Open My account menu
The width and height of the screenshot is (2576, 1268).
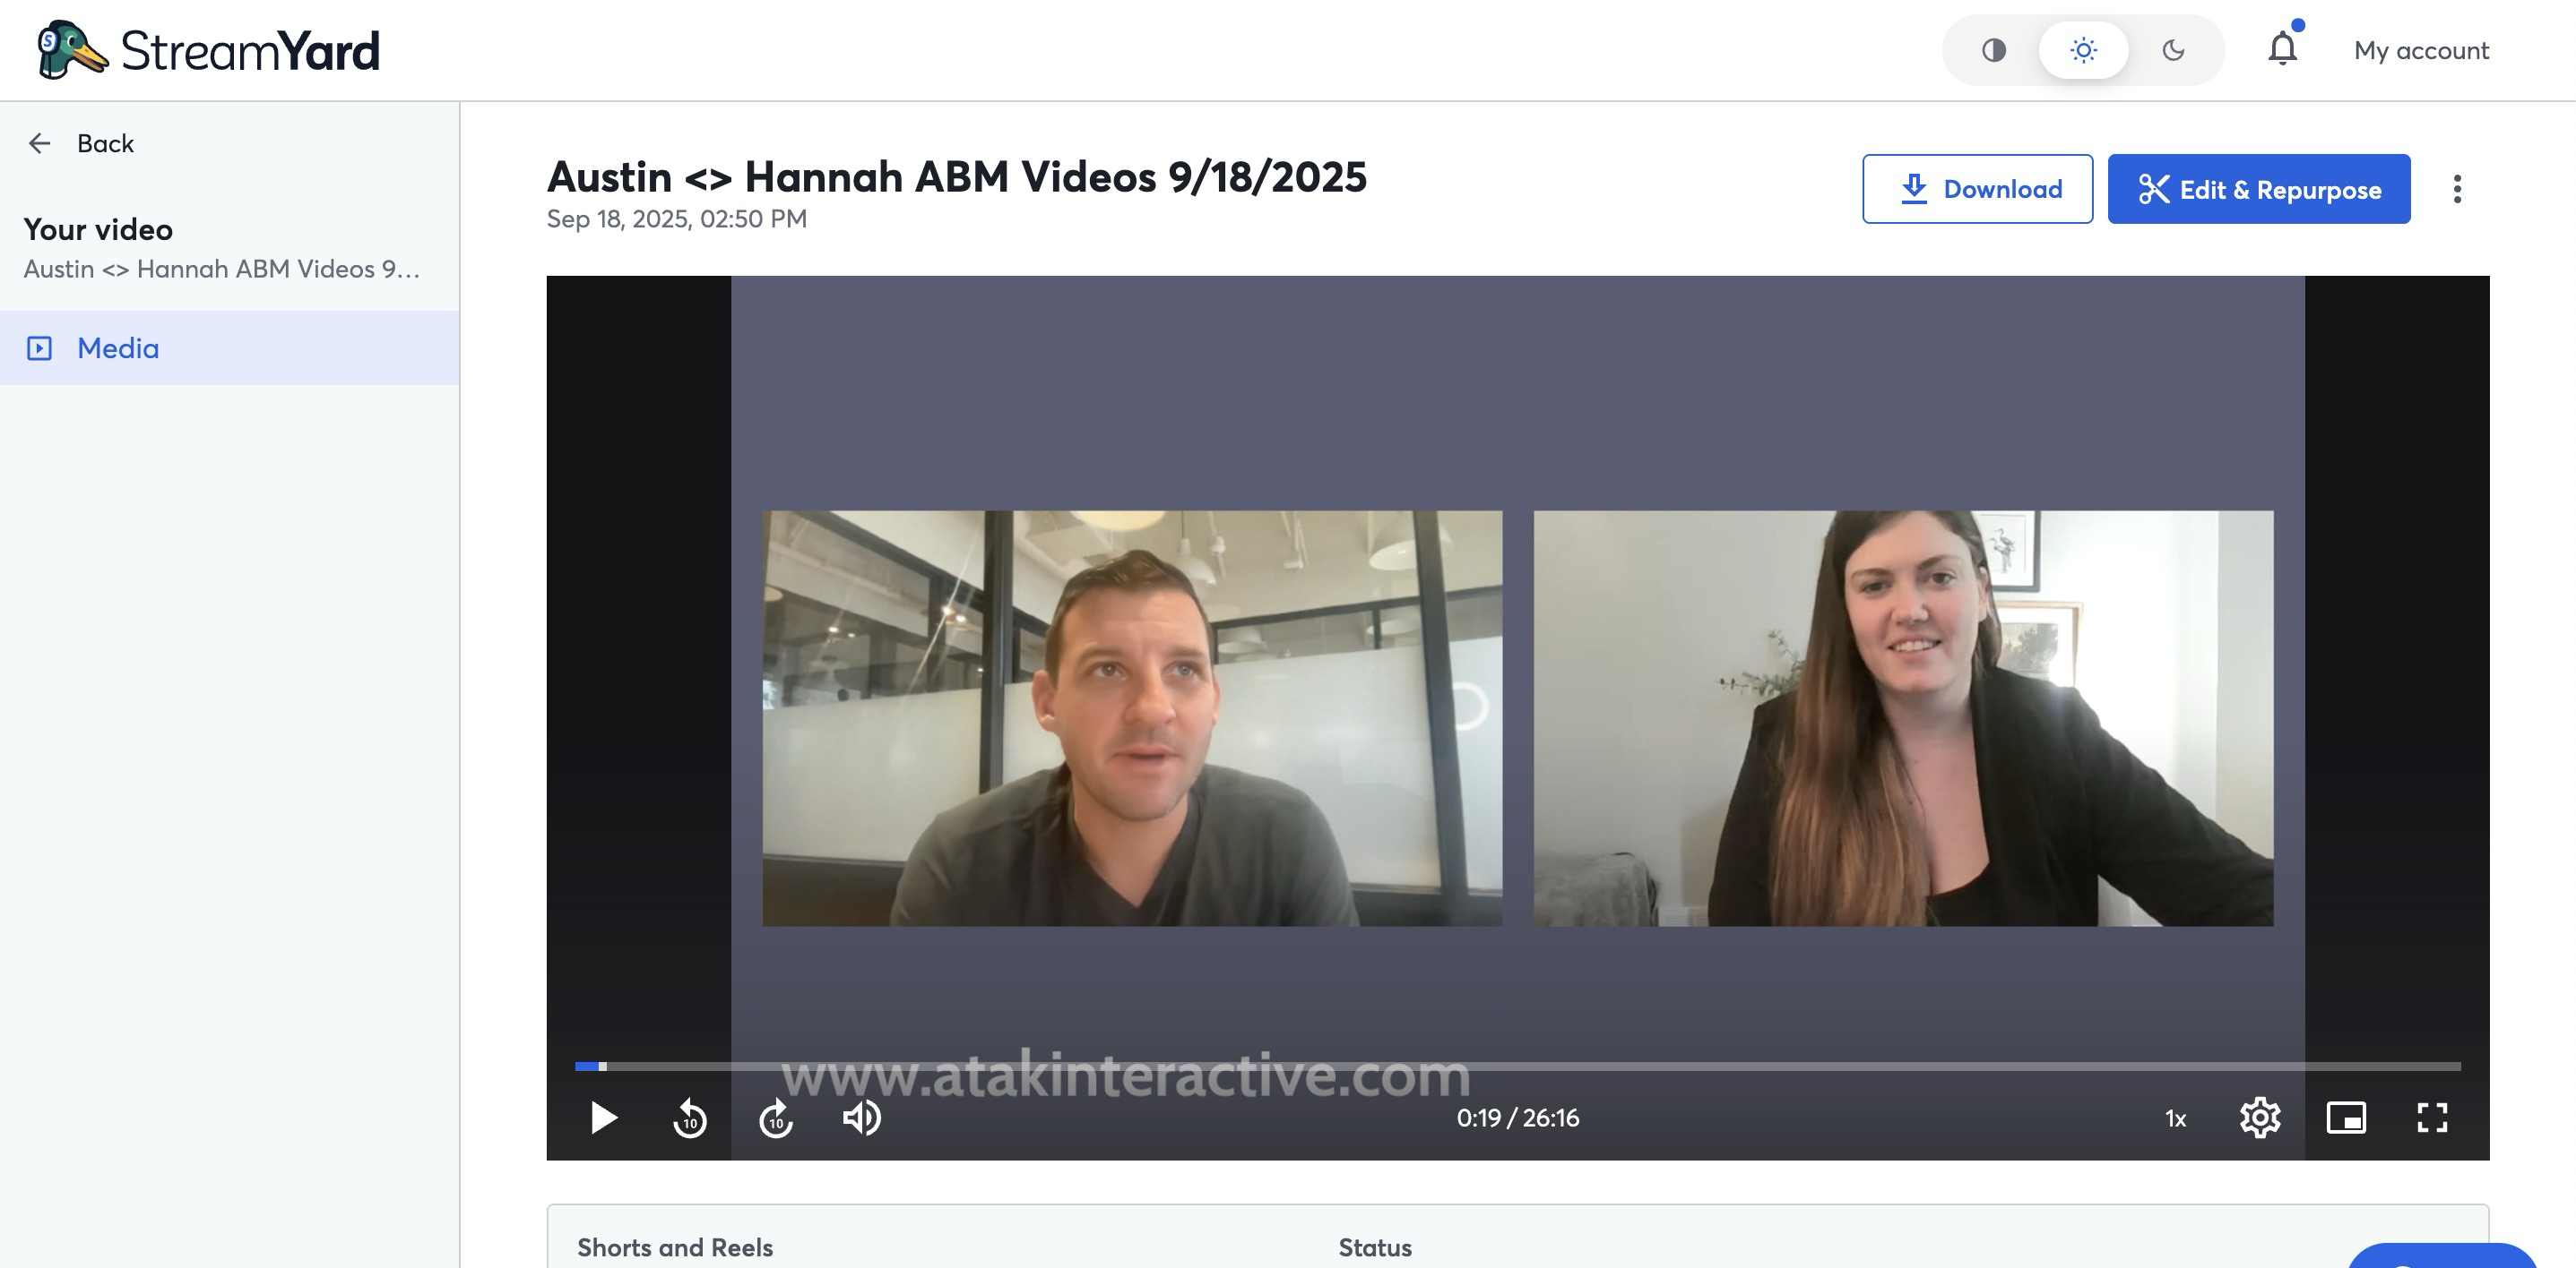(x=2421, y=50)
